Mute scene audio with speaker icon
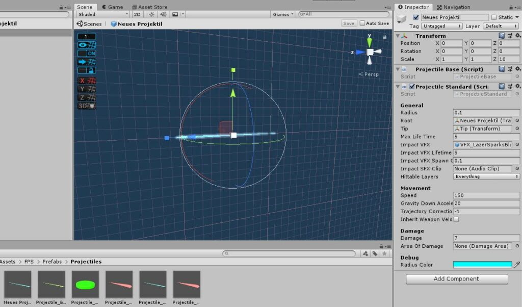This screenshot has width=522, height=307. 163,15
